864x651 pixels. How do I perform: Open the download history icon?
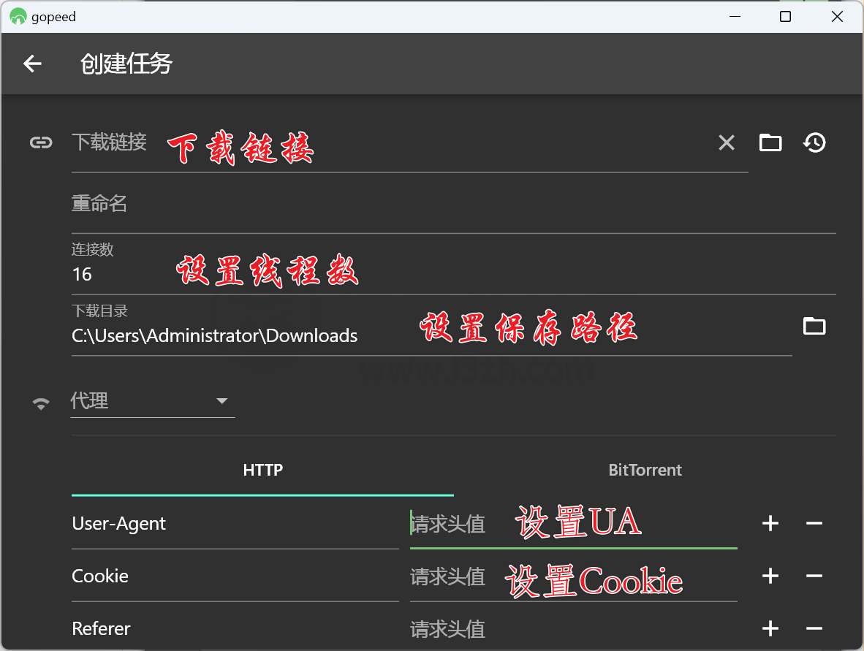click(x=814, y=142)
